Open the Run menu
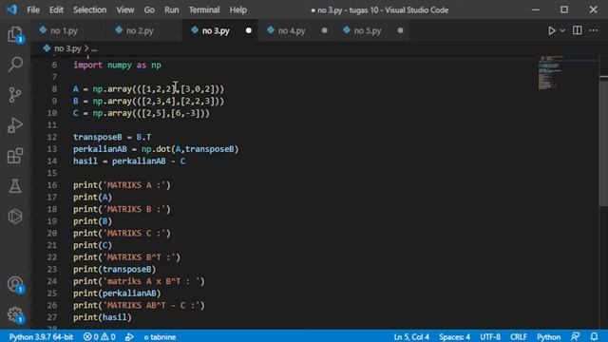 (172, 10)
